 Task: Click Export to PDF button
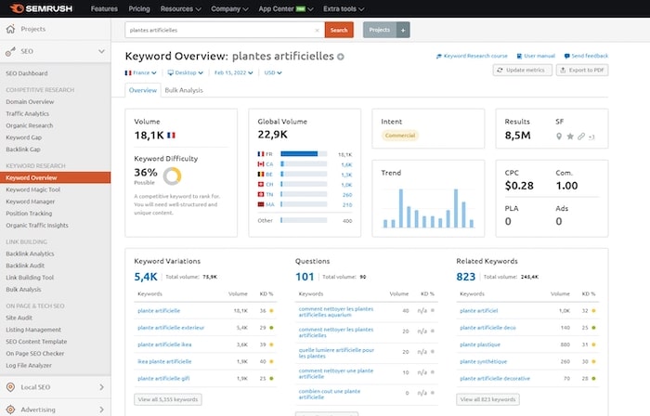tap(582, 71)
